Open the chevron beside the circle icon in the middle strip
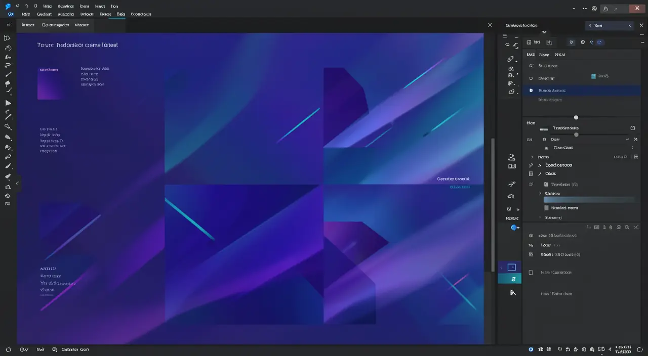This screenshot has height=356, width=648. click(517, 209)
